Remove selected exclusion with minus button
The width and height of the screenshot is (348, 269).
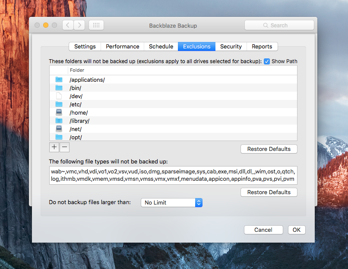pyautogui.click(x=65, y=147)
